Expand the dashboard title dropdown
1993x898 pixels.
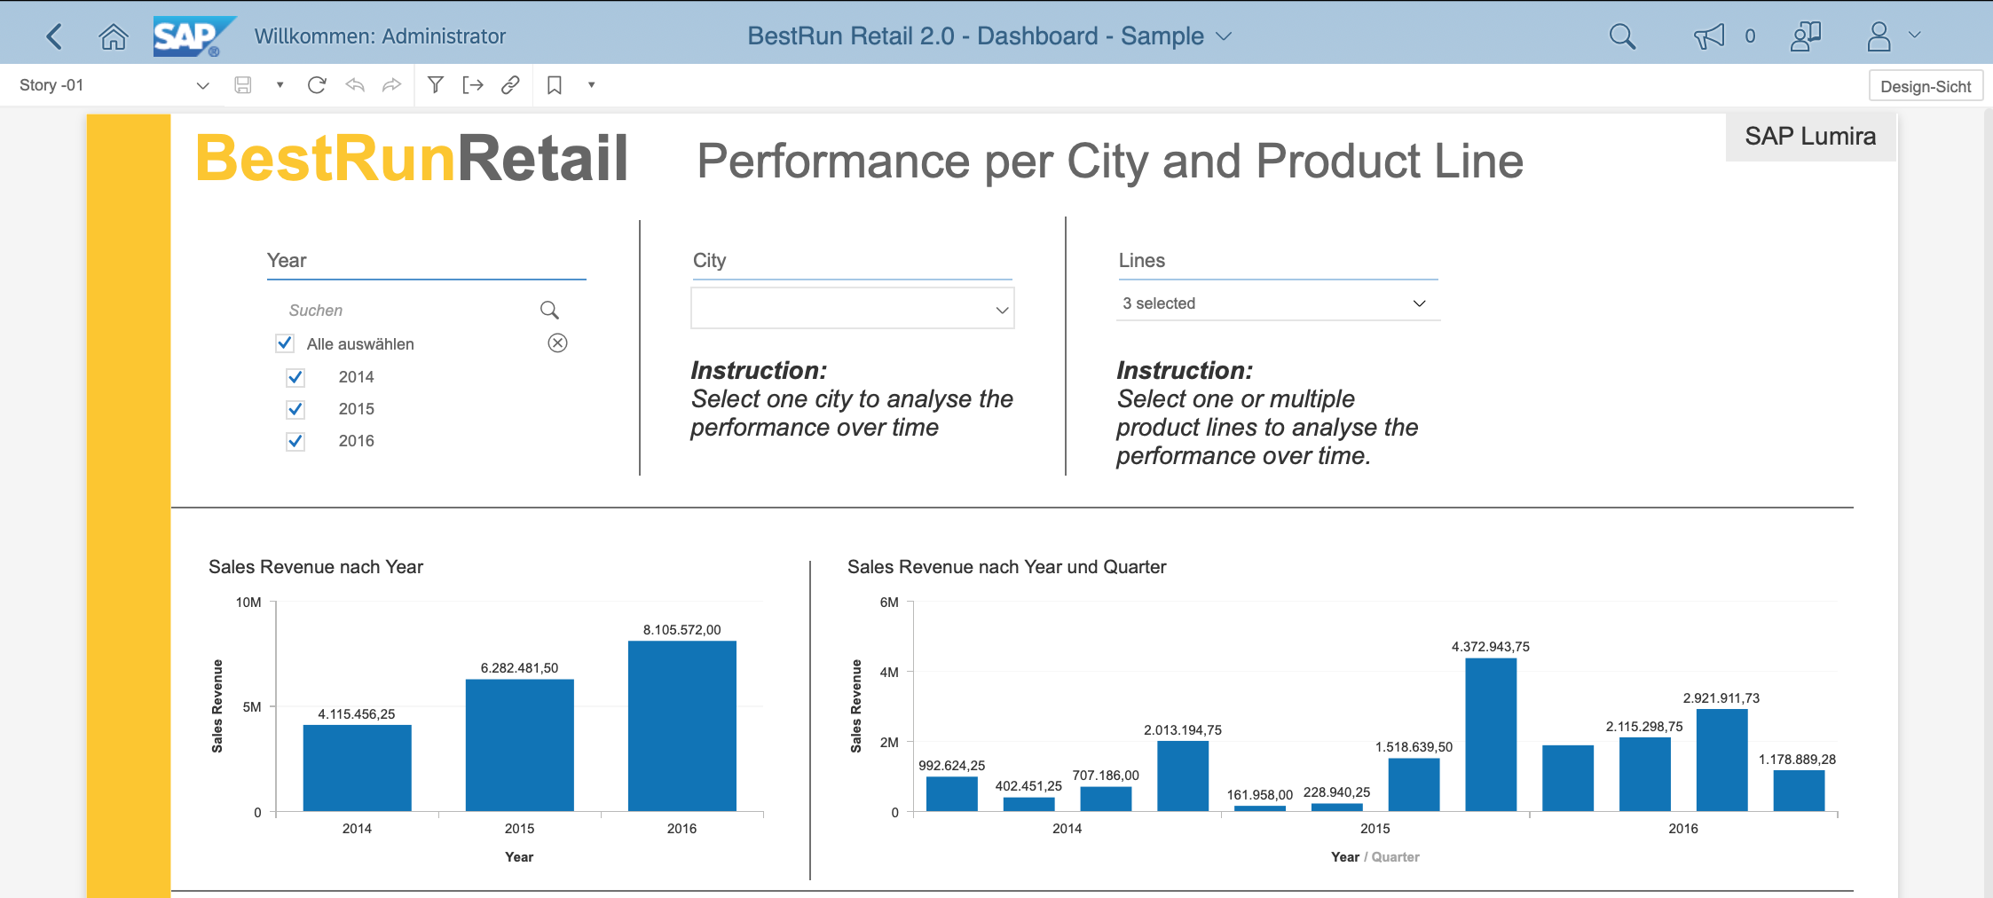(1224, 36)
